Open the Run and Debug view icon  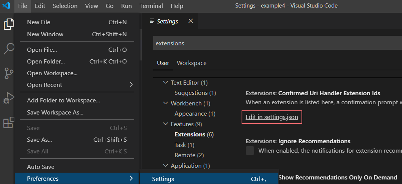pos(8,98)
